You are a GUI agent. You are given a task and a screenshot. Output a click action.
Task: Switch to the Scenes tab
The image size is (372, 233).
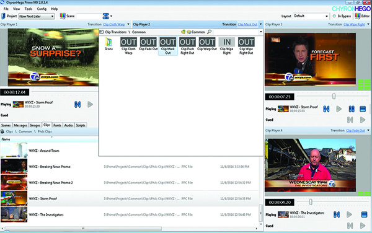click(6, 125)
